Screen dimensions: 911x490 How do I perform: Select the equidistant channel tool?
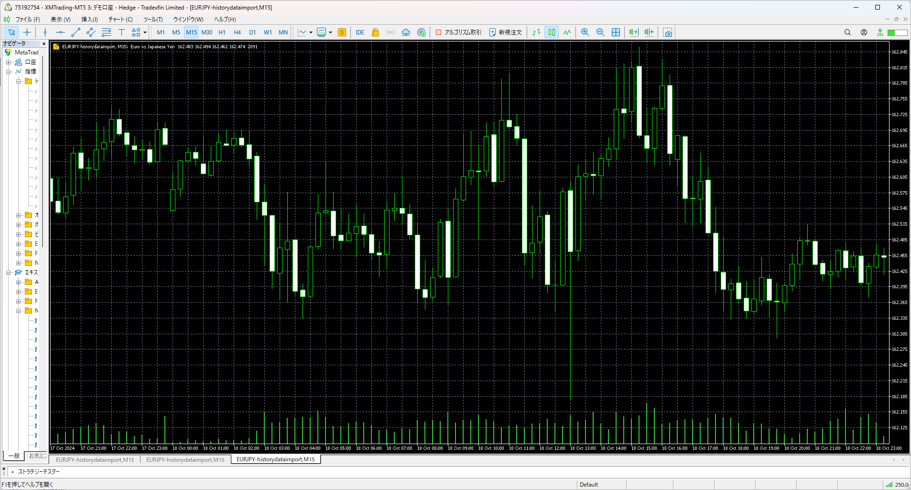click(x=91, y=32)
